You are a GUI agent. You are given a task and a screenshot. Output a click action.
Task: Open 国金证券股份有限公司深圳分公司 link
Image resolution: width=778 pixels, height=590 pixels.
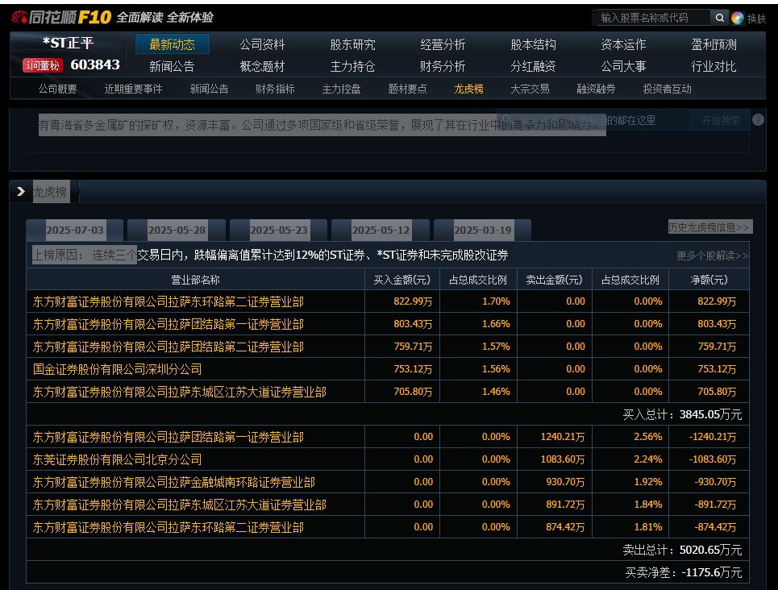click(x=117, y=369)
